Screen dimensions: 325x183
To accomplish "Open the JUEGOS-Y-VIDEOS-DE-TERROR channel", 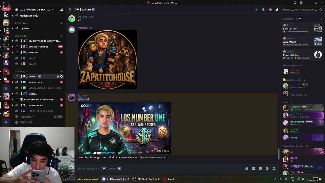I will 39,99.
